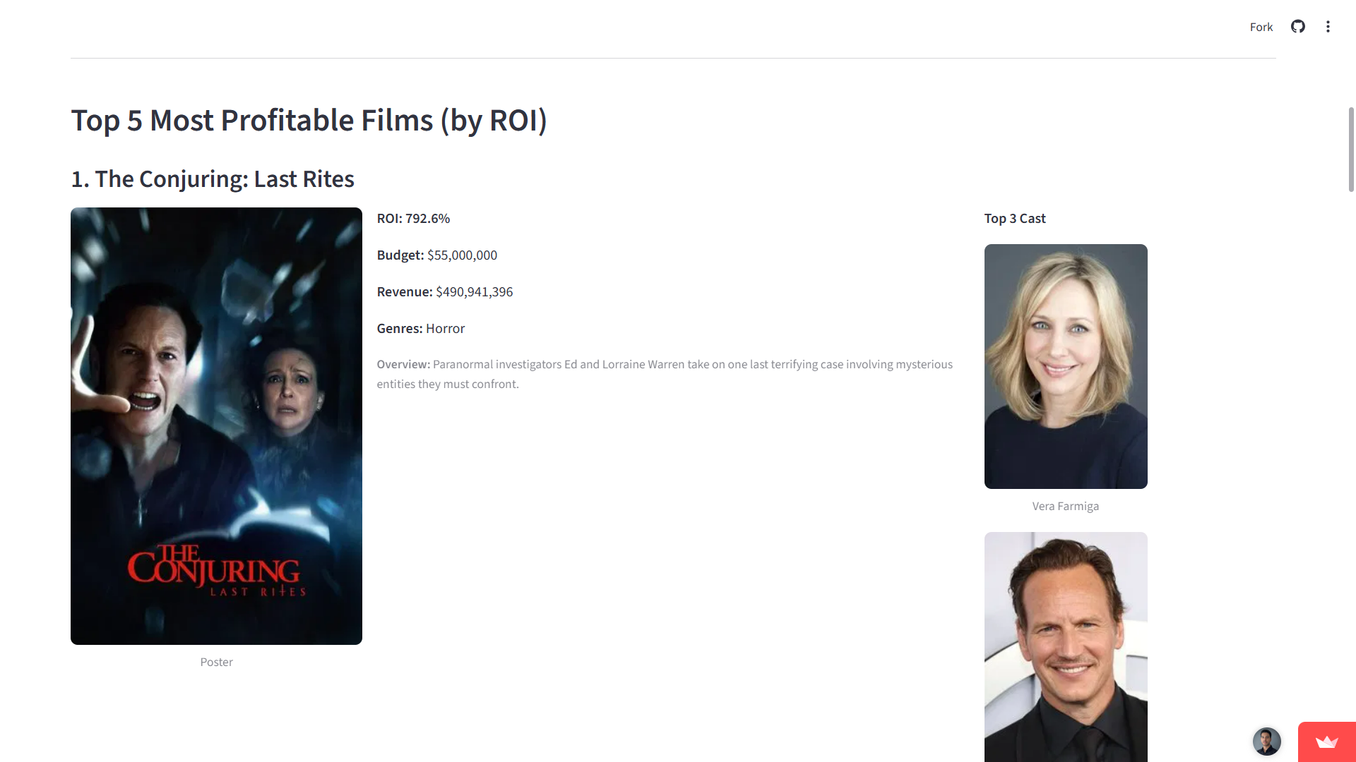Click the Fork link
This screenshot has width=1356, height=762.
click(x=1261, y=27)
